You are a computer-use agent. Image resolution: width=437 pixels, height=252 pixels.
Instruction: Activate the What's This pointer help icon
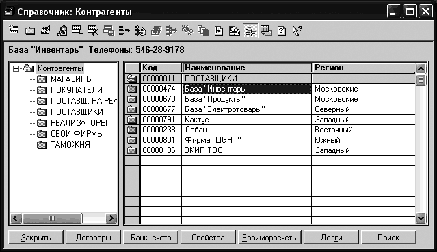pos(297,30)
